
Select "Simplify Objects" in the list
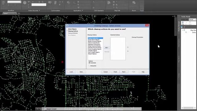[92, 51]
